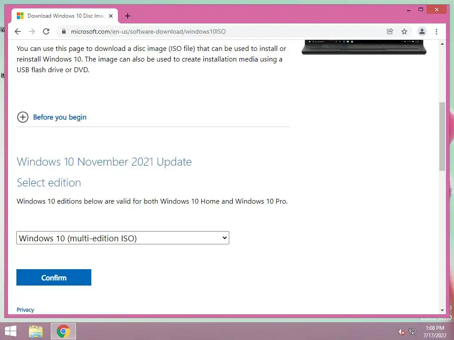This screenshot has width=454, height=340.
Task: Click the Confirm button
Action: 54,278
